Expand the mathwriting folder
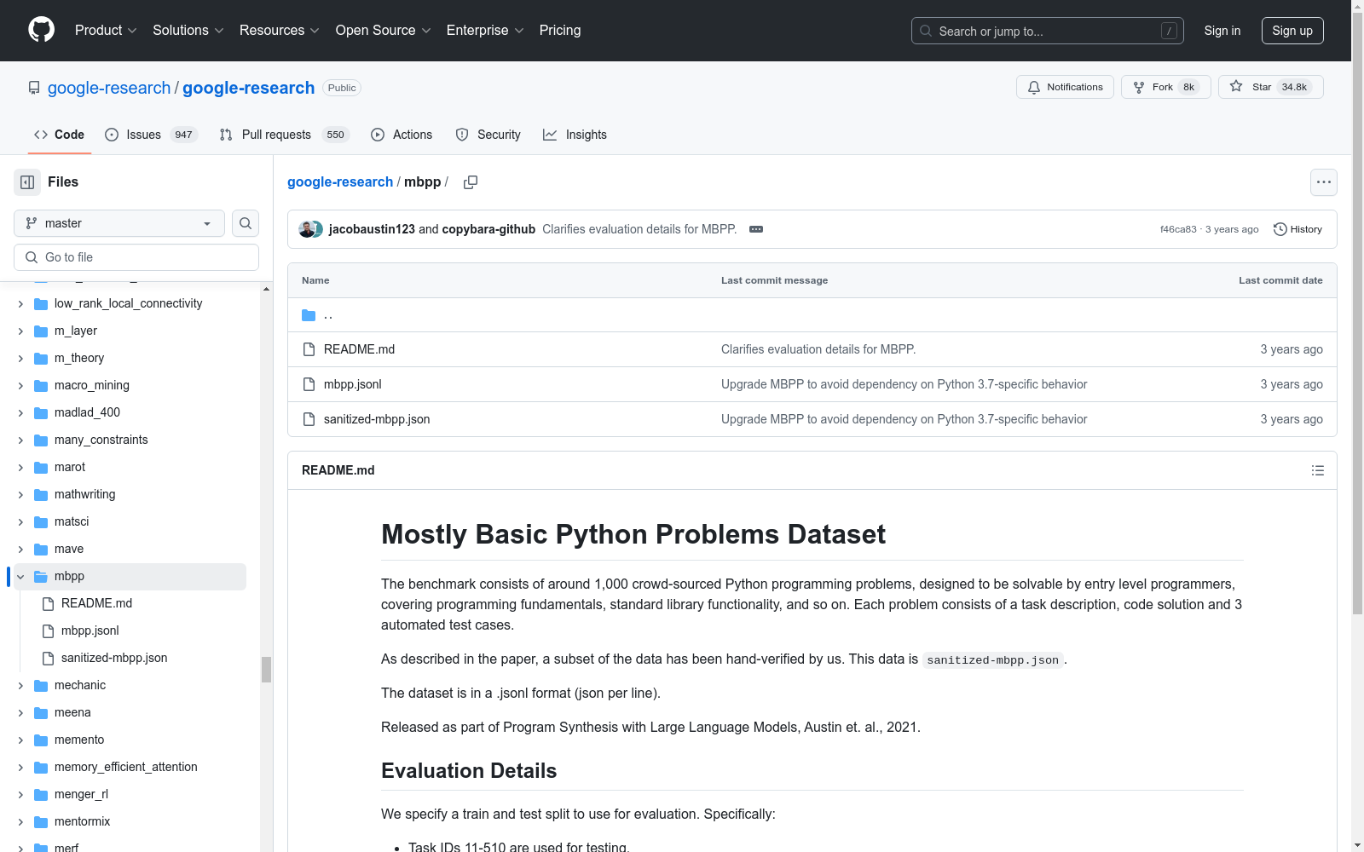The height and width of the screenshot is (852, 1364). [x=20, y=494]
